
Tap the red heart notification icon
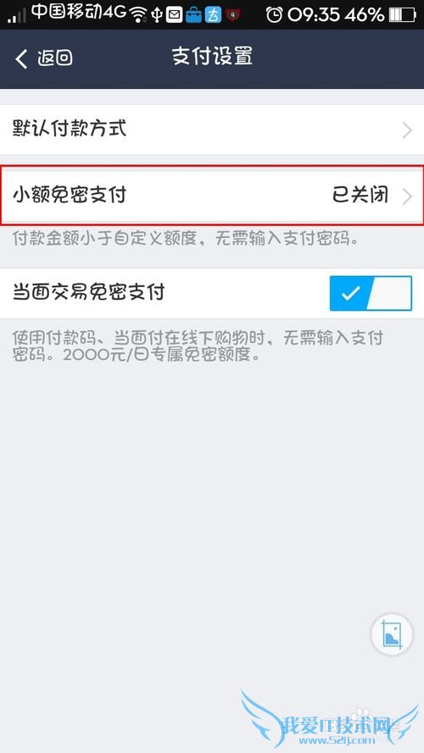(x=234, y=15)
